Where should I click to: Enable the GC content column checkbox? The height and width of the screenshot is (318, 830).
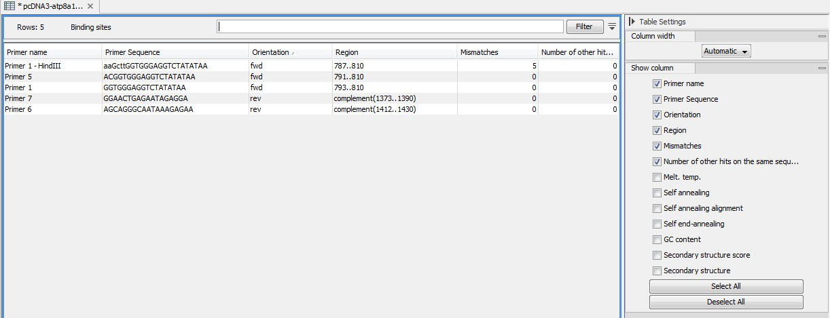point(657,240)
